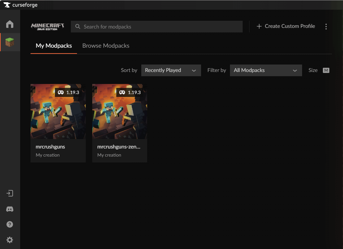Image resolution: width=343 pixels, height=249 pixels.
Task: Open the Sort by Recently Played dropdown
Action: (171, 70)
